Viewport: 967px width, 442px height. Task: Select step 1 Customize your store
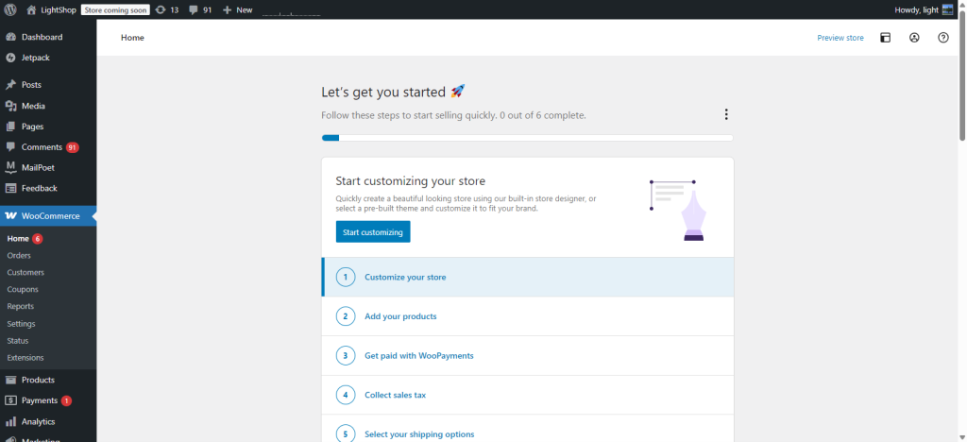pyautogui.click(x=527, y=277)
